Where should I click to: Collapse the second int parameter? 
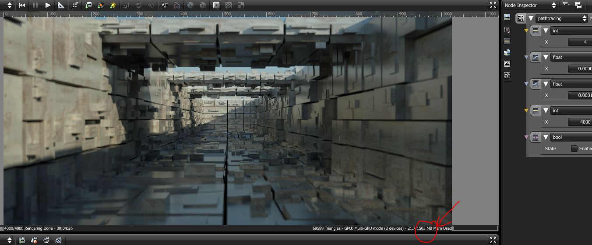coord(546,110)
